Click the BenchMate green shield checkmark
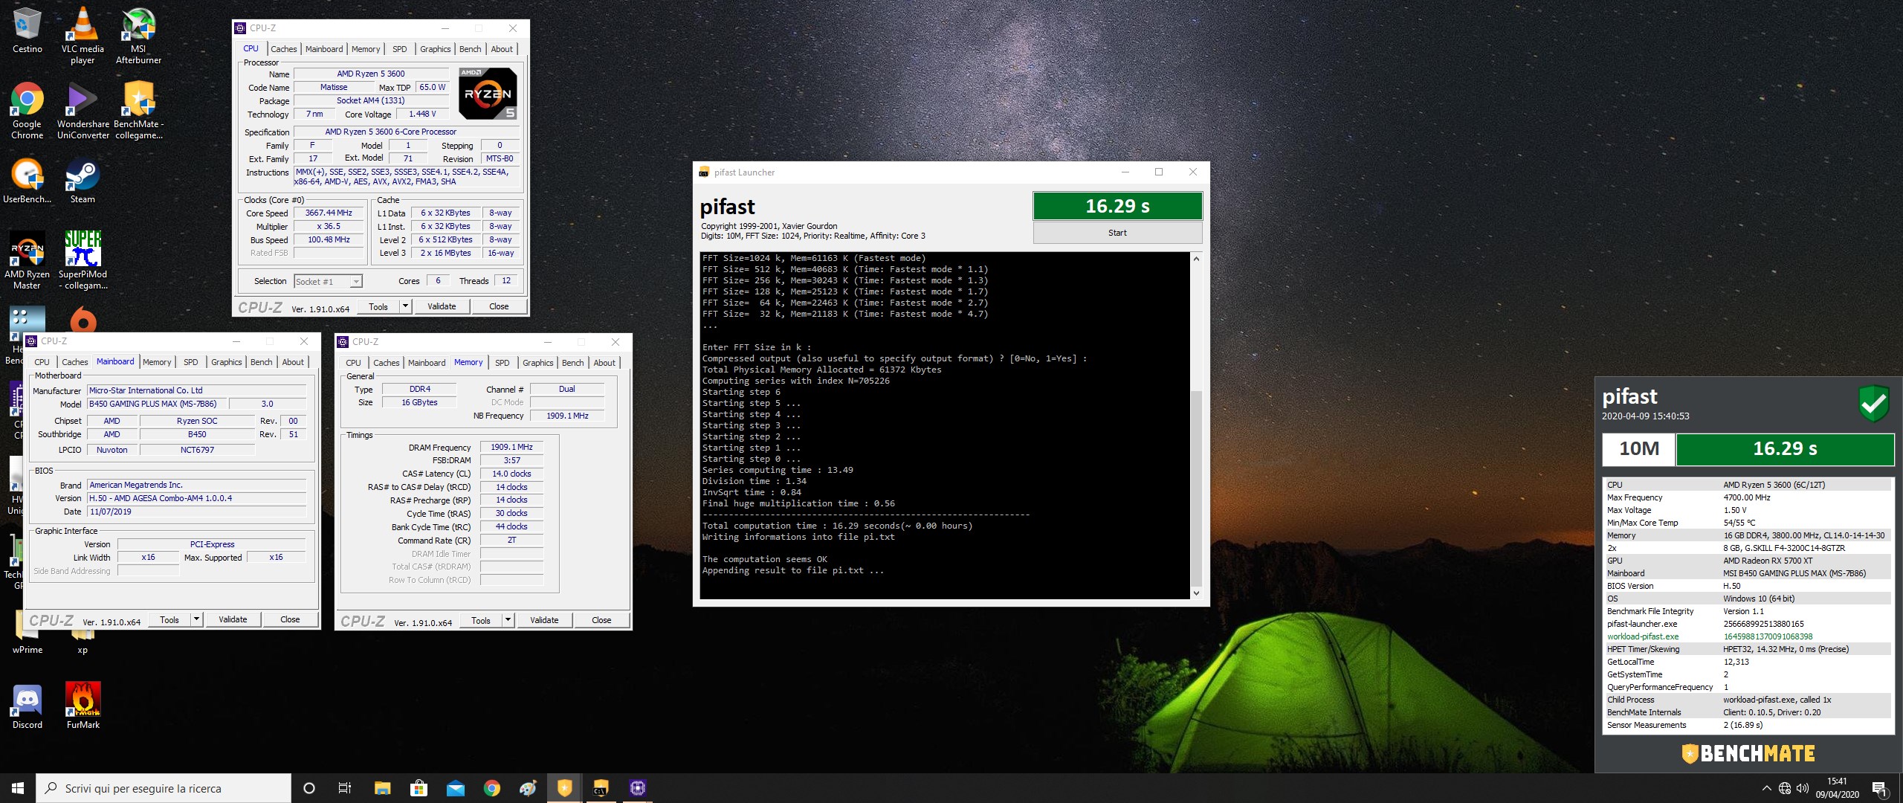Image resolution: width=1903 pixels, height=803 pixels. click(x=1874, y=404)
